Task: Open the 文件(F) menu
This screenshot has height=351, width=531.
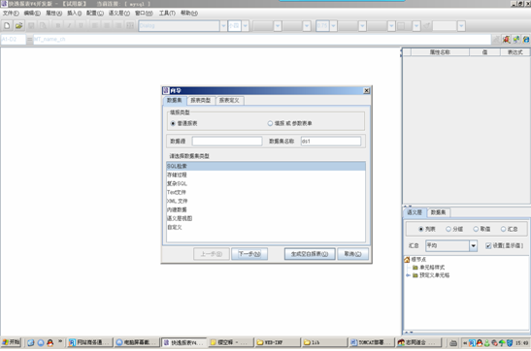Action: coord(11,14)
